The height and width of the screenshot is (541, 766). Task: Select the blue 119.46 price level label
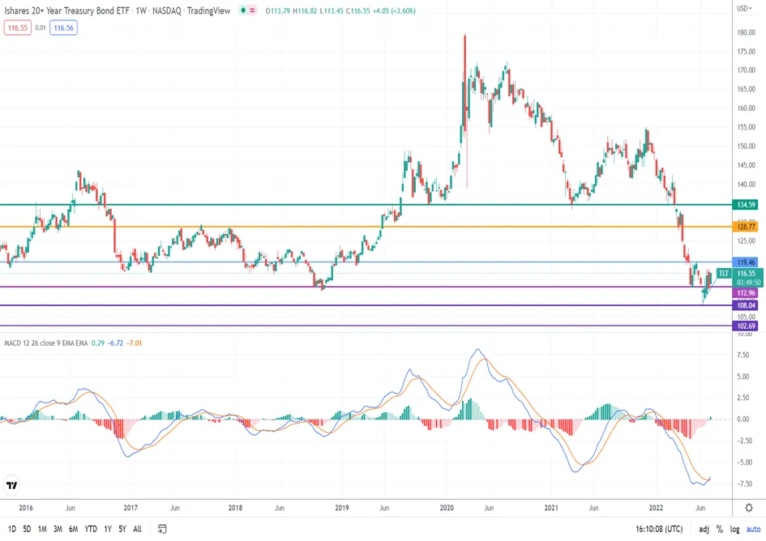[x=746, y=262]
